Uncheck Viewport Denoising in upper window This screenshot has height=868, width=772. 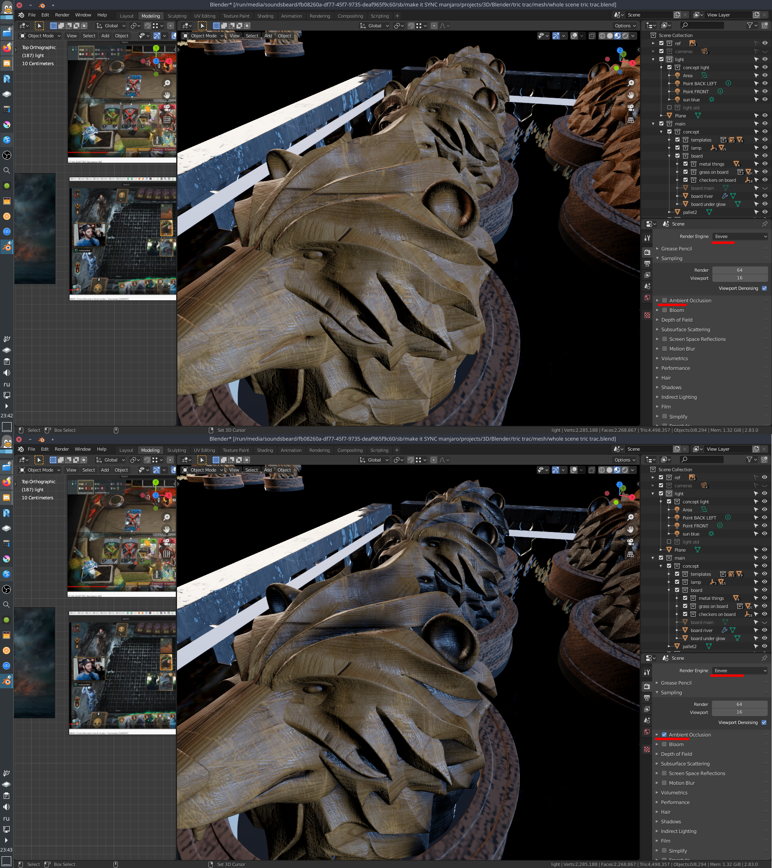click(x=764, y=288)
